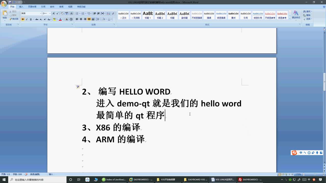Align text right
Screen dimensions: 326x183
click(x=85, y=19)
